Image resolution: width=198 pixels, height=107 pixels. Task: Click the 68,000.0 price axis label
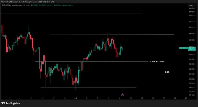click(x=192, y=8)
